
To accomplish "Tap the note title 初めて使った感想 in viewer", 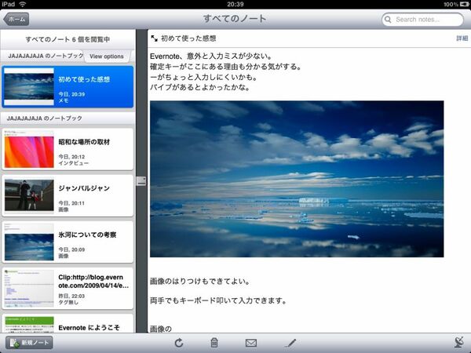I will coord(188,38).
